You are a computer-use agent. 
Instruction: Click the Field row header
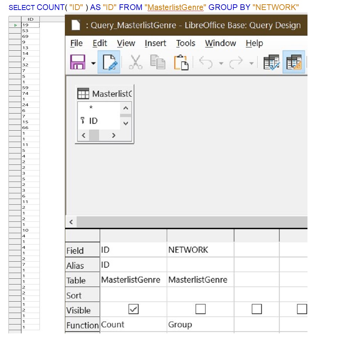82,250
